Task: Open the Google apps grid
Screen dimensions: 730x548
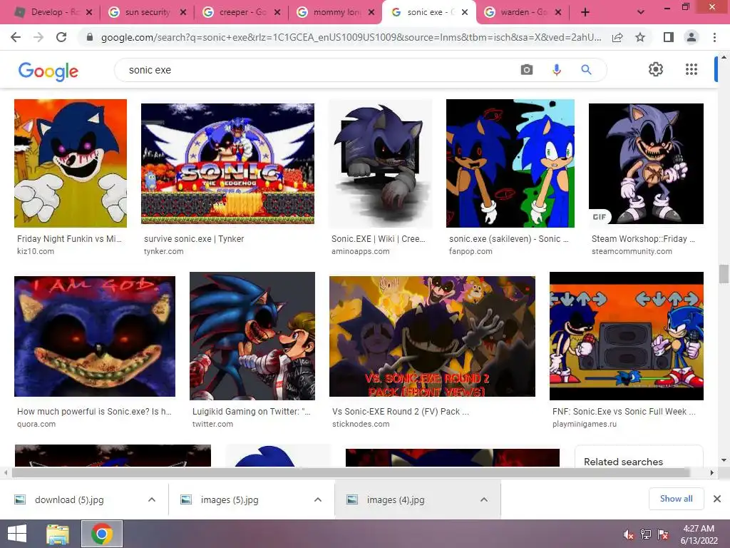Action: point(692,69)
